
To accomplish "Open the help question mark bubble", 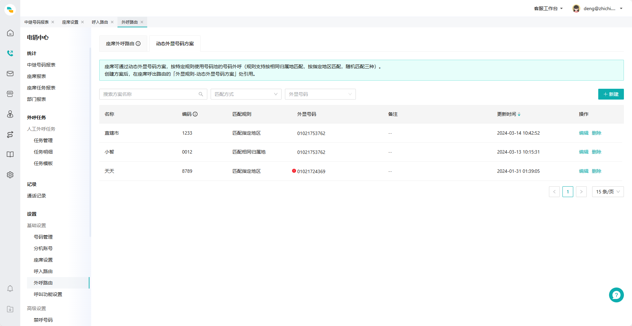I will pyautogui.click(x=616, y=295).
